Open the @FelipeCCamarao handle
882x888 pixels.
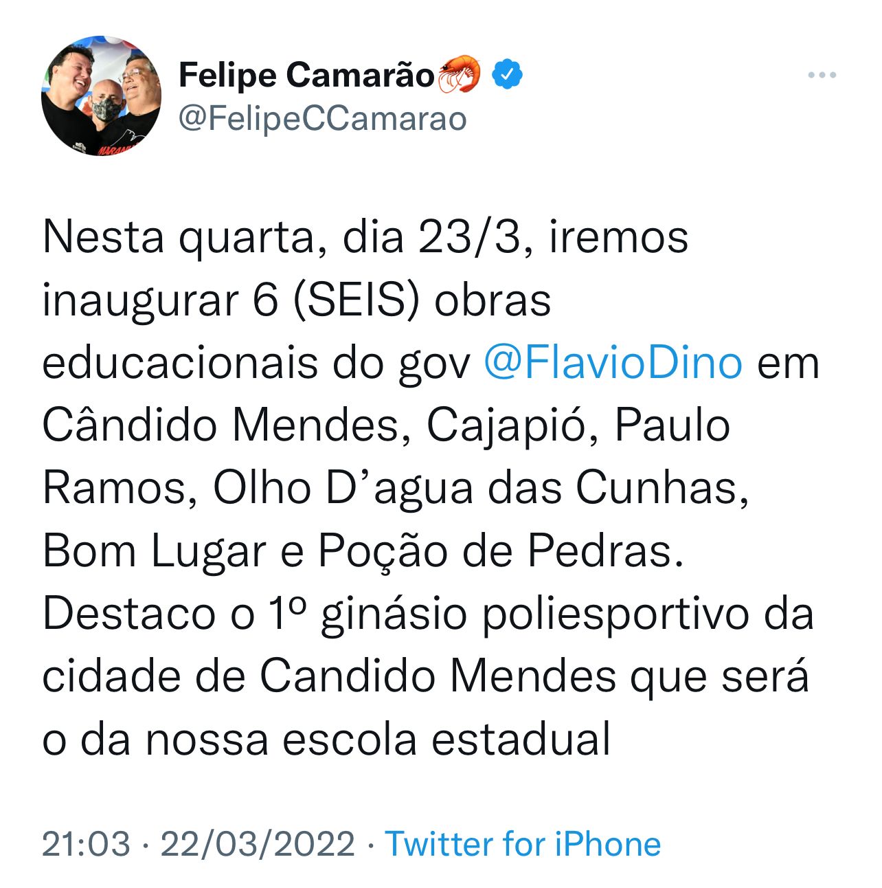[x=323, y=119]
